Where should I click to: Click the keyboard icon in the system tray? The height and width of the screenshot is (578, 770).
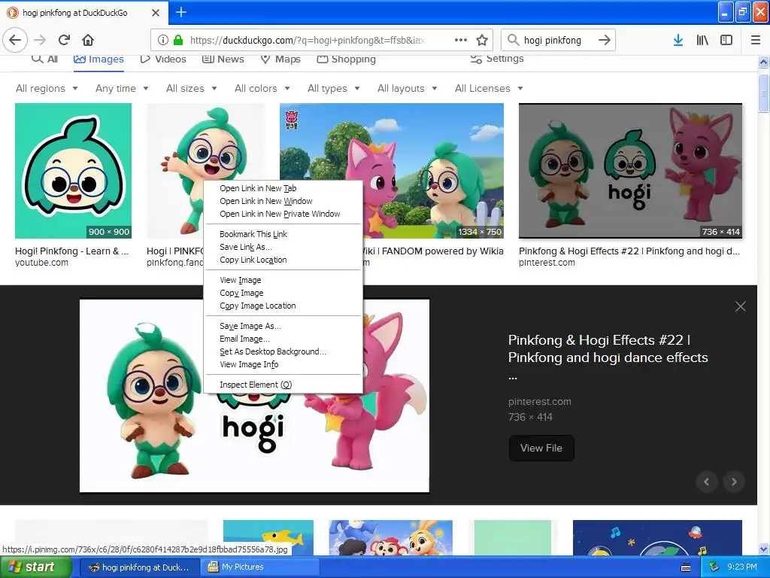686,567
